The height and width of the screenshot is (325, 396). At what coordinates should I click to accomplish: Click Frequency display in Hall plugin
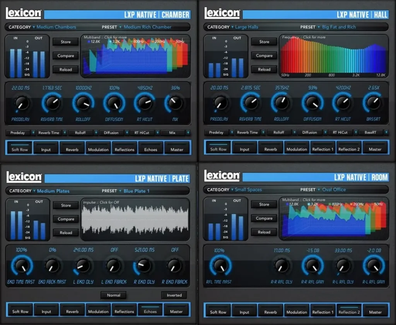pos(334,56)
